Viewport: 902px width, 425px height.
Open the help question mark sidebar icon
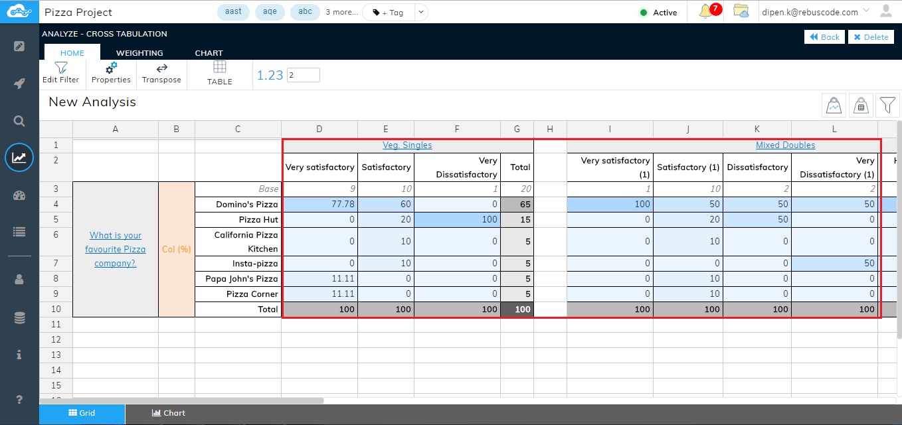click(19, 399)
